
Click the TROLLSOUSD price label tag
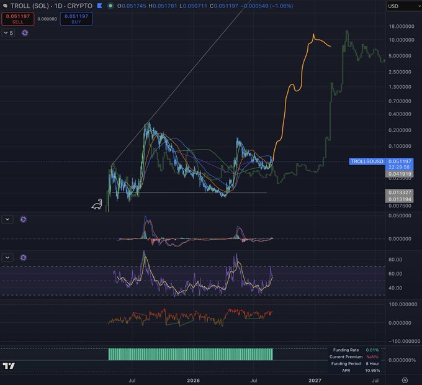(367, 161)
